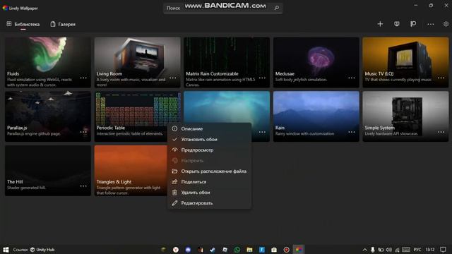Viewport: 452px width, 254px height.
Task: Select the Triangles & Light thumbnail
Action: tap(131, 171)
